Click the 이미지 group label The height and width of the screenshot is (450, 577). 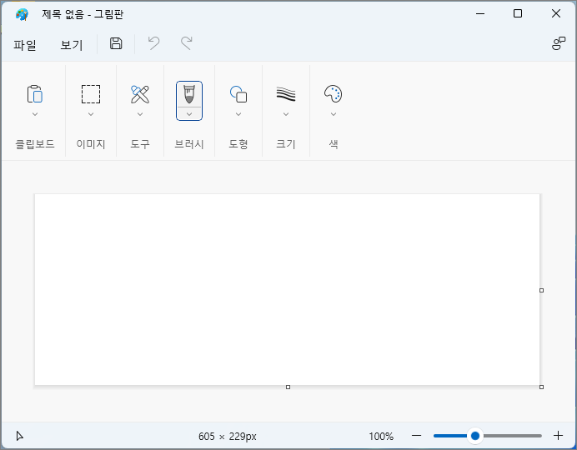(x=91, y=143)
